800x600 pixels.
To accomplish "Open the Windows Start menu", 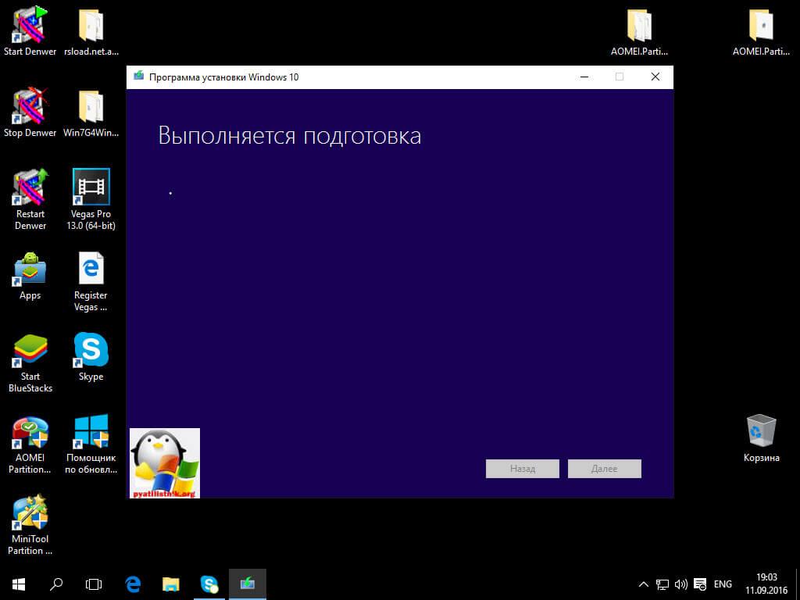I will point(19,584).
